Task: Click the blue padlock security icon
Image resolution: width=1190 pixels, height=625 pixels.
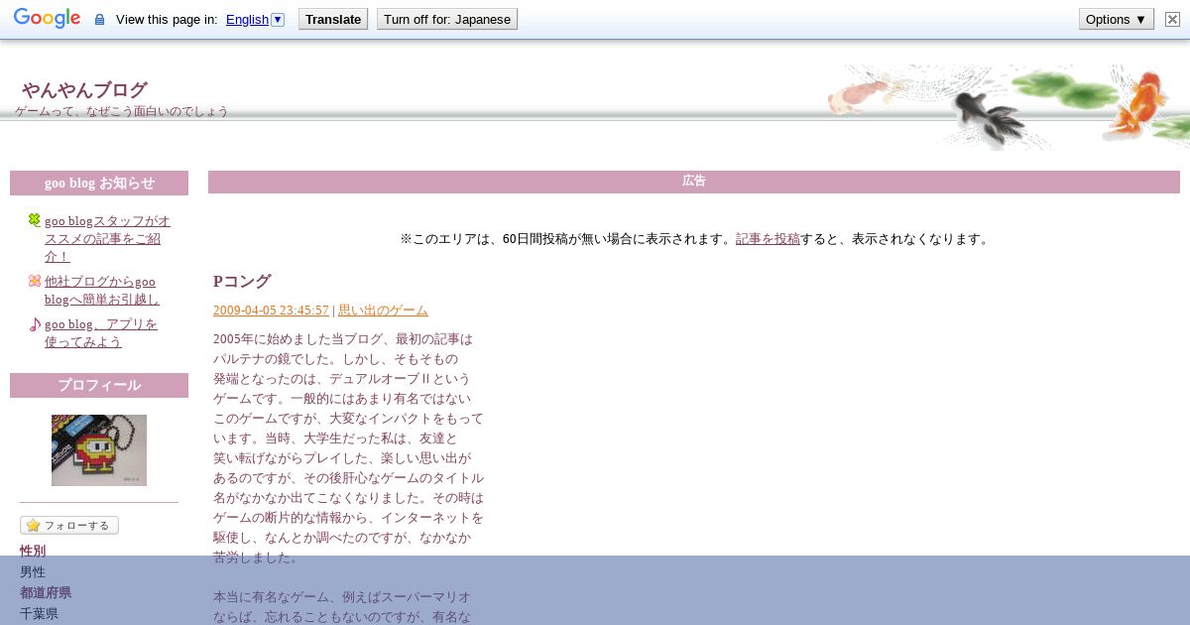Action: point(99,20)
